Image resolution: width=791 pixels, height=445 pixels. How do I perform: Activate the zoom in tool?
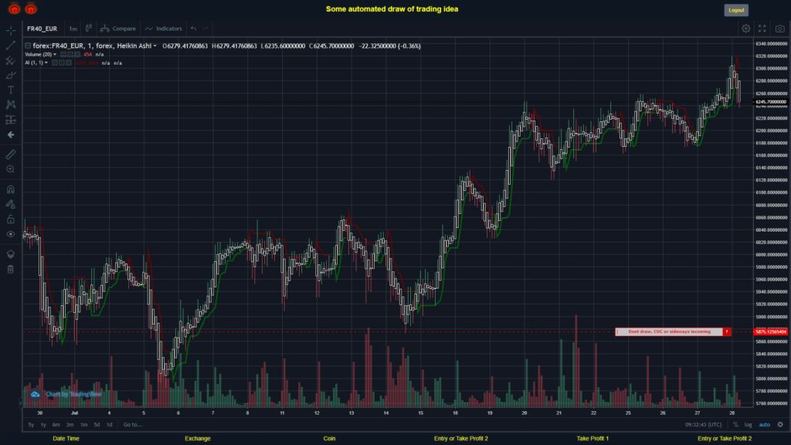pos(11,169)
